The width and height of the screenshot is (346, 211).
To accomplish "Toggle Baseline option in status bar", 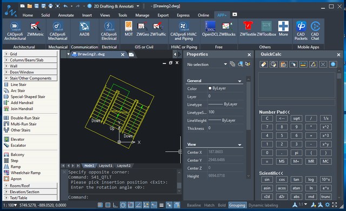I will (194, 205).
